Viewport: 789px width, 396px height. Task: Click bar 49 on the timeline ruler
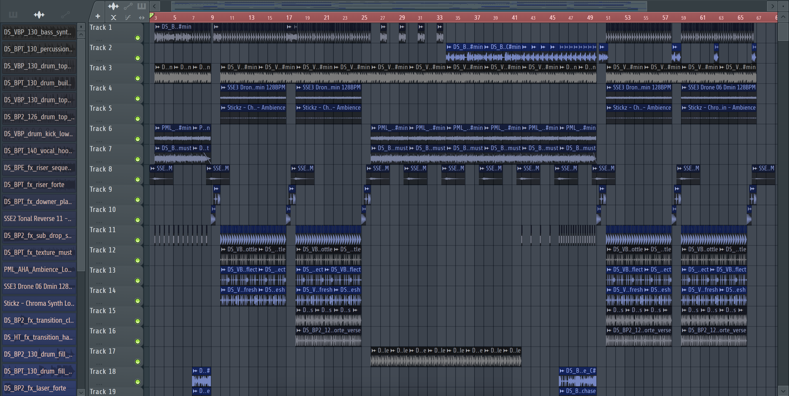pyautogui.click(x=590, y=18)
